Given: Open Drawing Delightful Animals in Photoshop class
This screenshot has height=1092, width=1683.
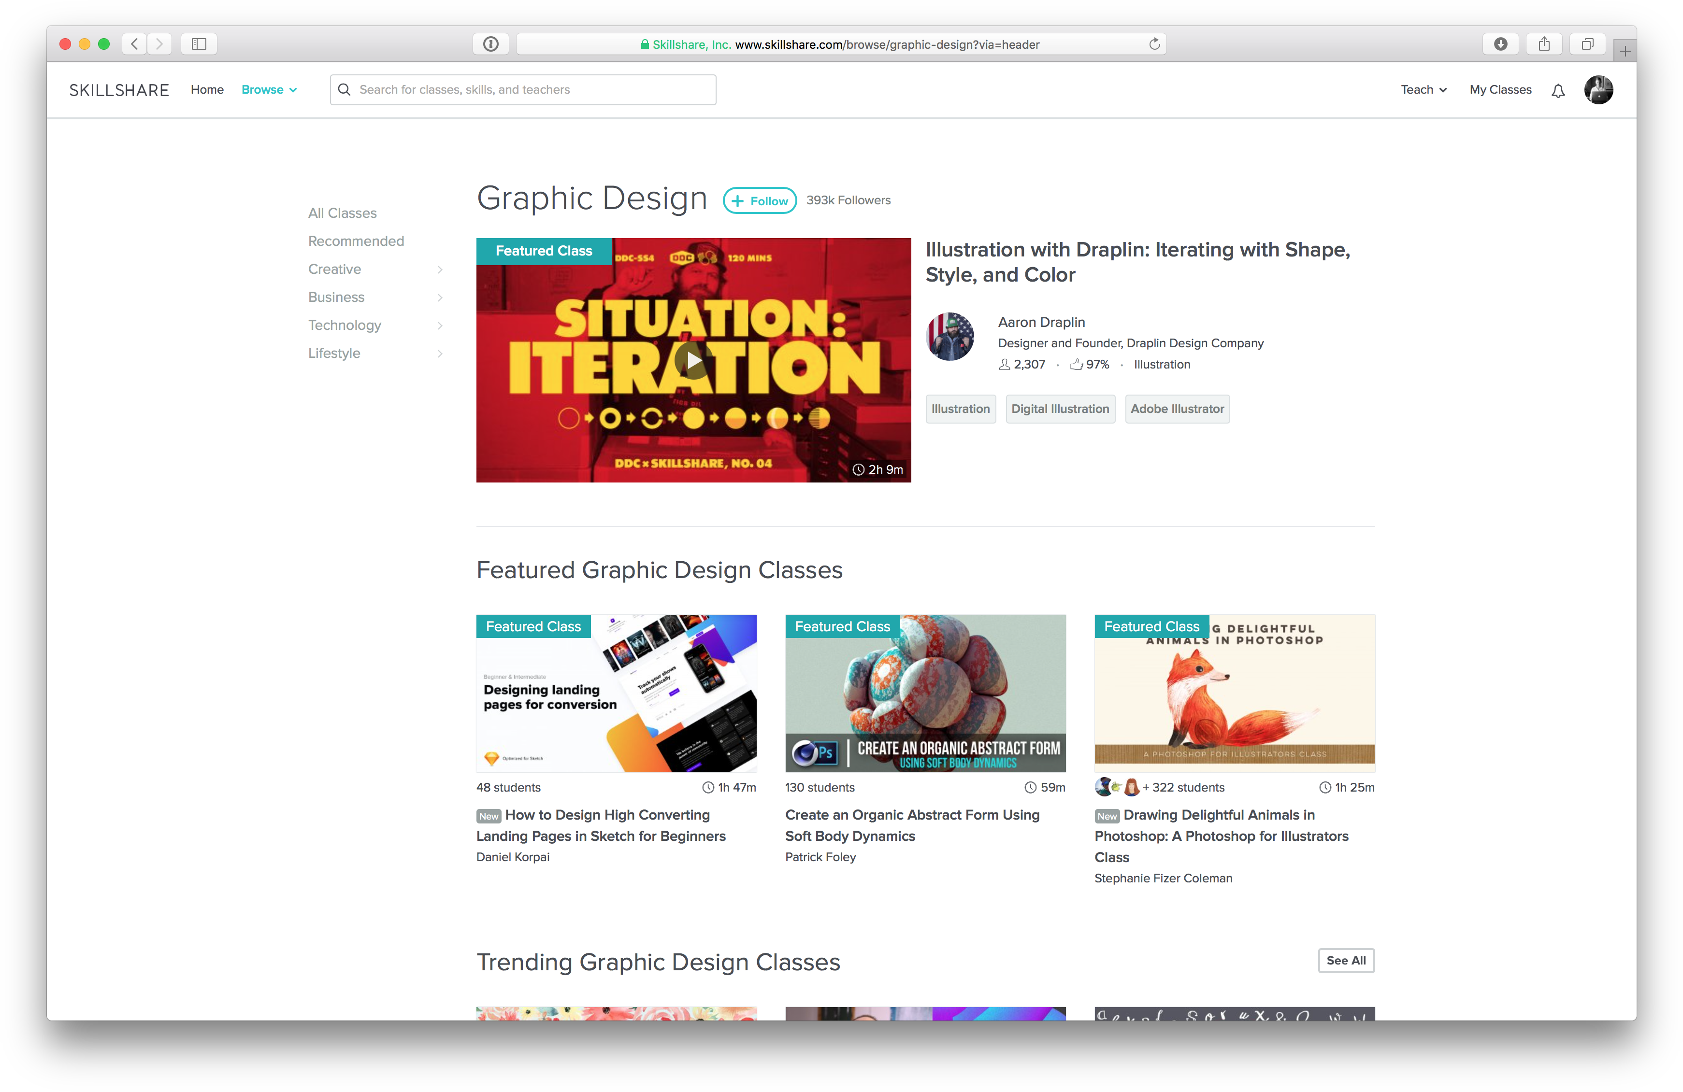Looking at the screenshot, I should (1221, 836).
